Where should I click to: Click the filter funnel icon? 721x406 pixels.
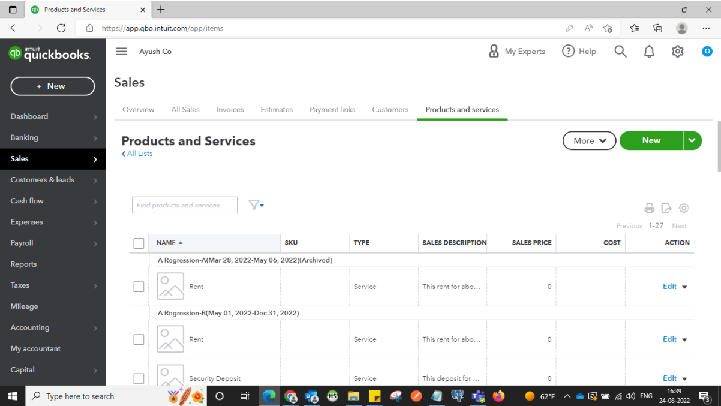255,205
